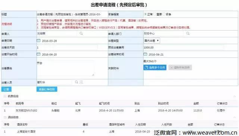Select the 正常 urgency radio button
Viewport: 239px width, 136px height.
145,14
